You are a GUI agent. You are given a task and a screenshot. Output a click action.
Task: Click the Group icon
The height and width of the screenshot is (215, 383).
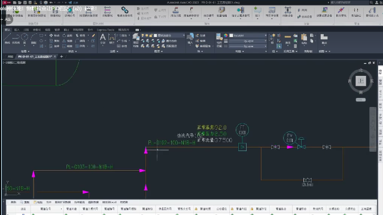(x=272, y=39)
